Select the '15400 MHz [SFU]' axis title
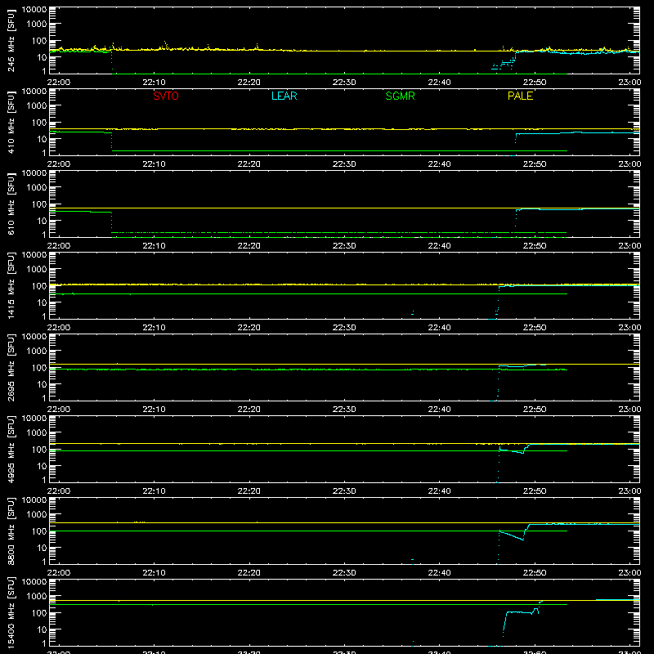This screenshot has height=654, width=654. point(11,613)
